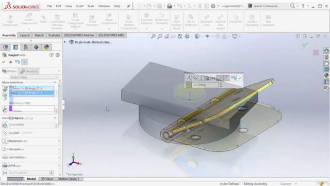The image size is (330, 186).
Task: Open the Move Component dropdown arrow
Action: coord(109,29)
